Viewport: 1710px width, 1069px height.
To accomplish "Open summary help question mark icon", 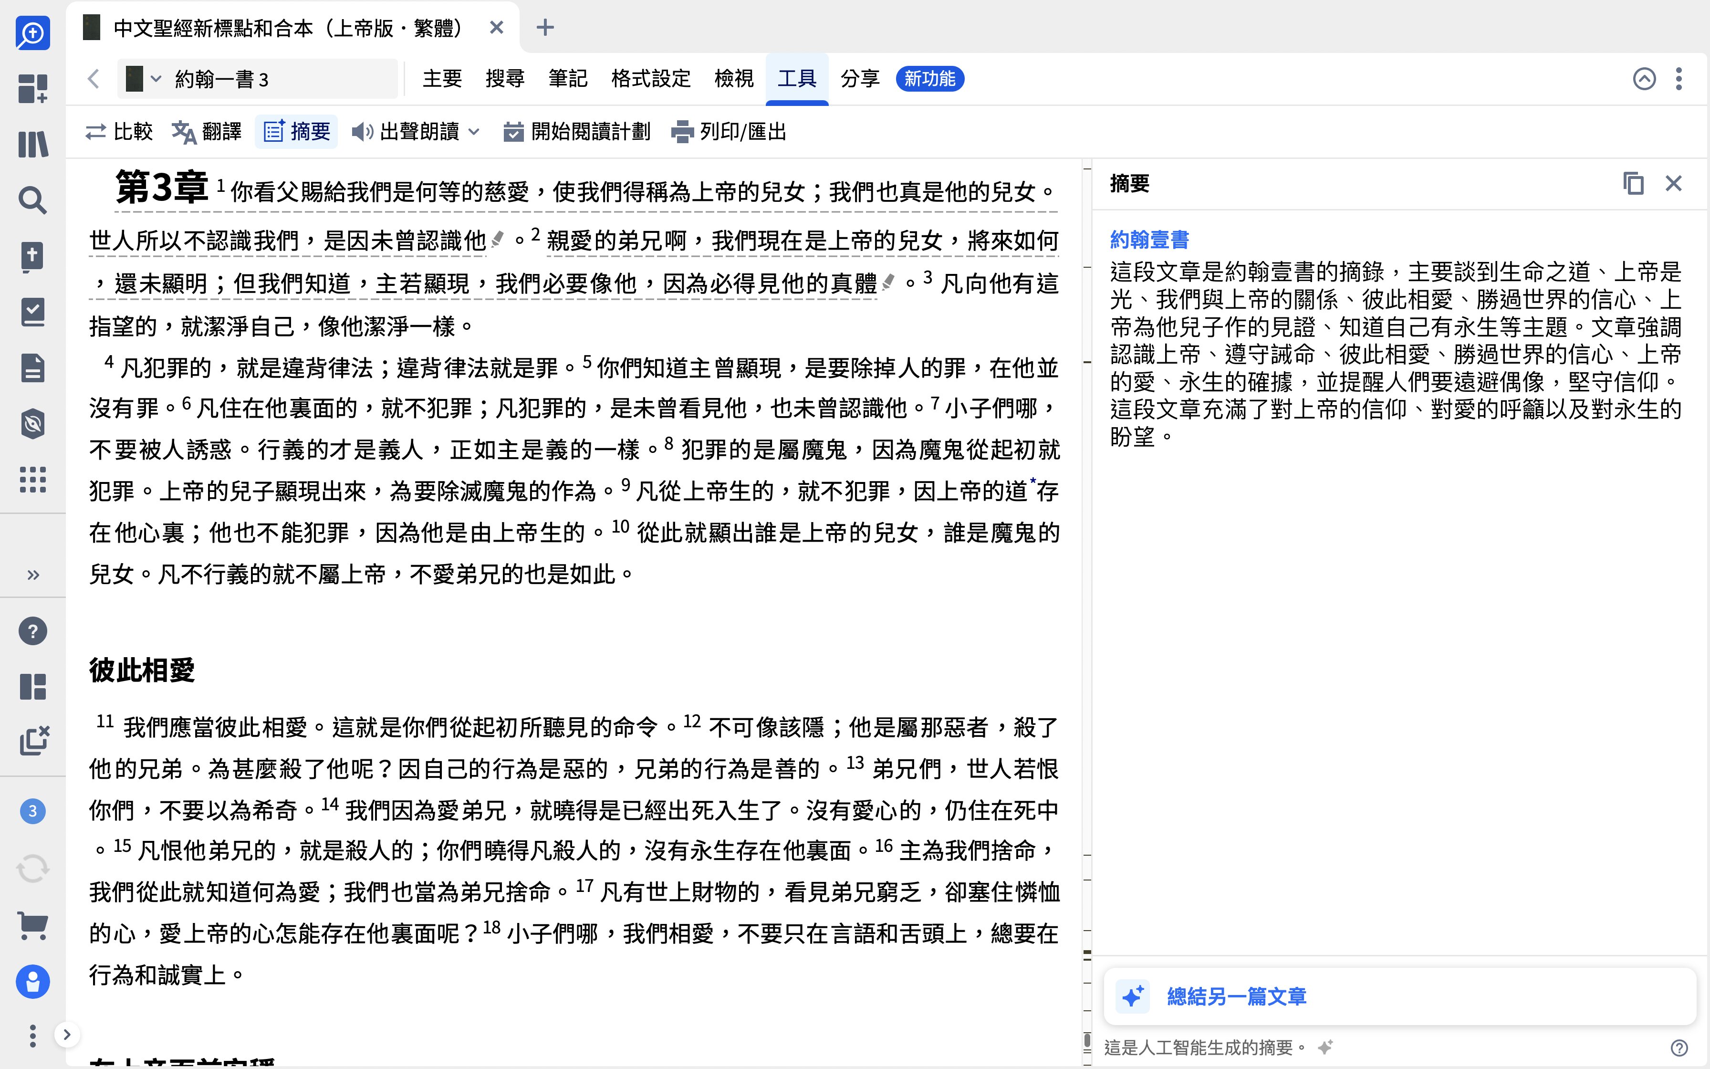I will point(1679,1047).
